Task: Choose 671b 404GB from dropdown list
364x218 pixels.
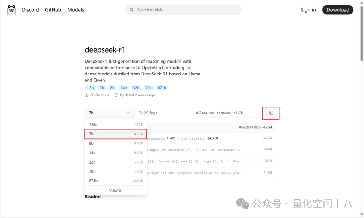Action: pos(116,181)
